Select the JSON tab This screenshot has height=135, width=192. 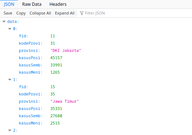pos(9,4)
